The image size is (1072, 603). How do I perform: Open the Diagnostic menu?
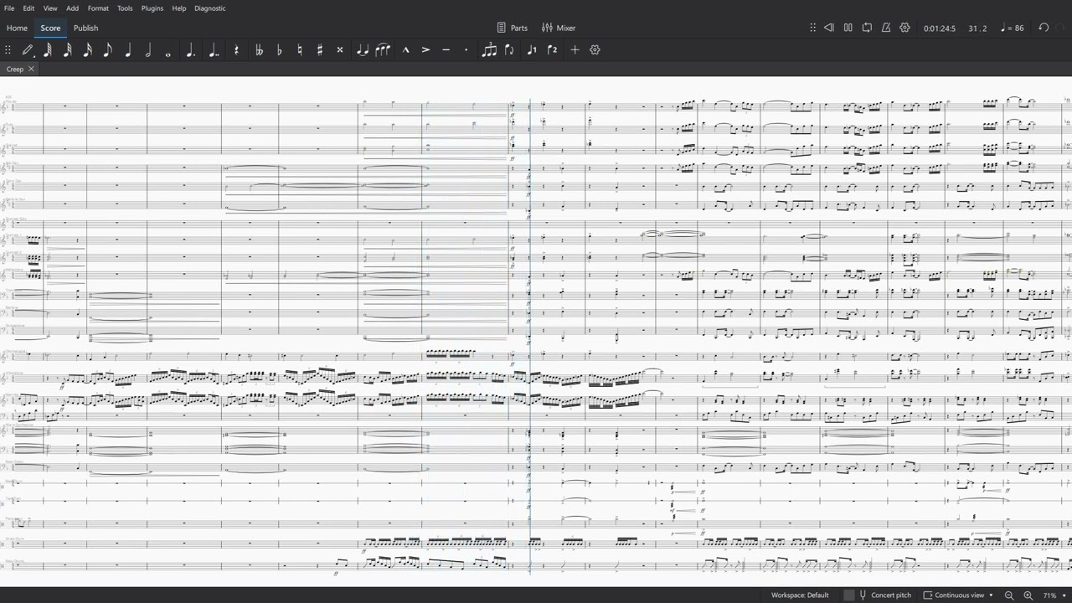point(210,8)
